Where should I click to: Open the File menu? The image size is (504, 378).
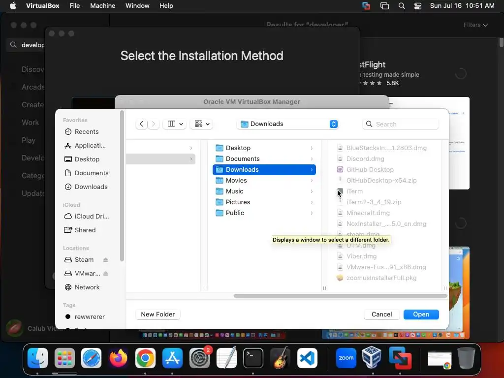[75, 6]
